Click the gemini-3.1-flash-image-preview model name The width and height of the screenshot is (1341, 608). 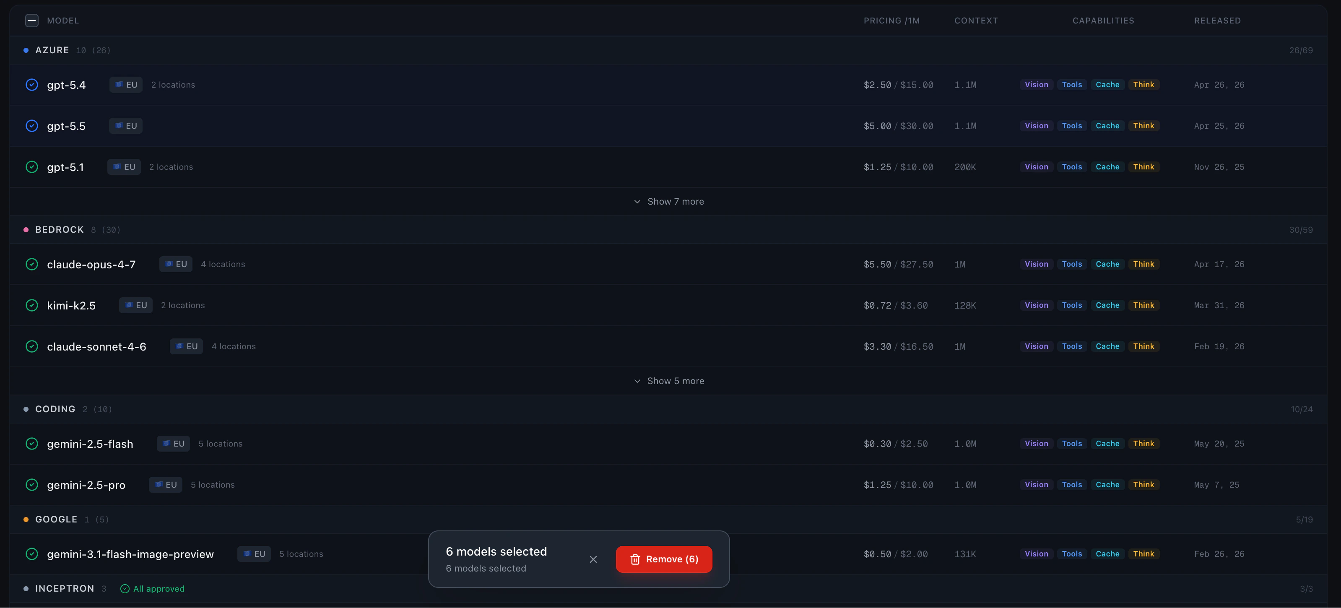click(130, 555)
